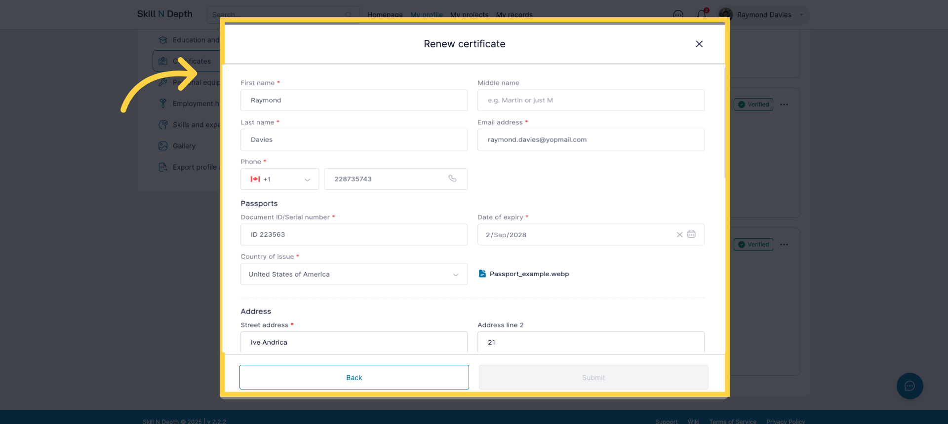Viewport: 948px width, 424px height.
Task: Open the Privacy Policy footer link
Action: click(x=786, y=422)
